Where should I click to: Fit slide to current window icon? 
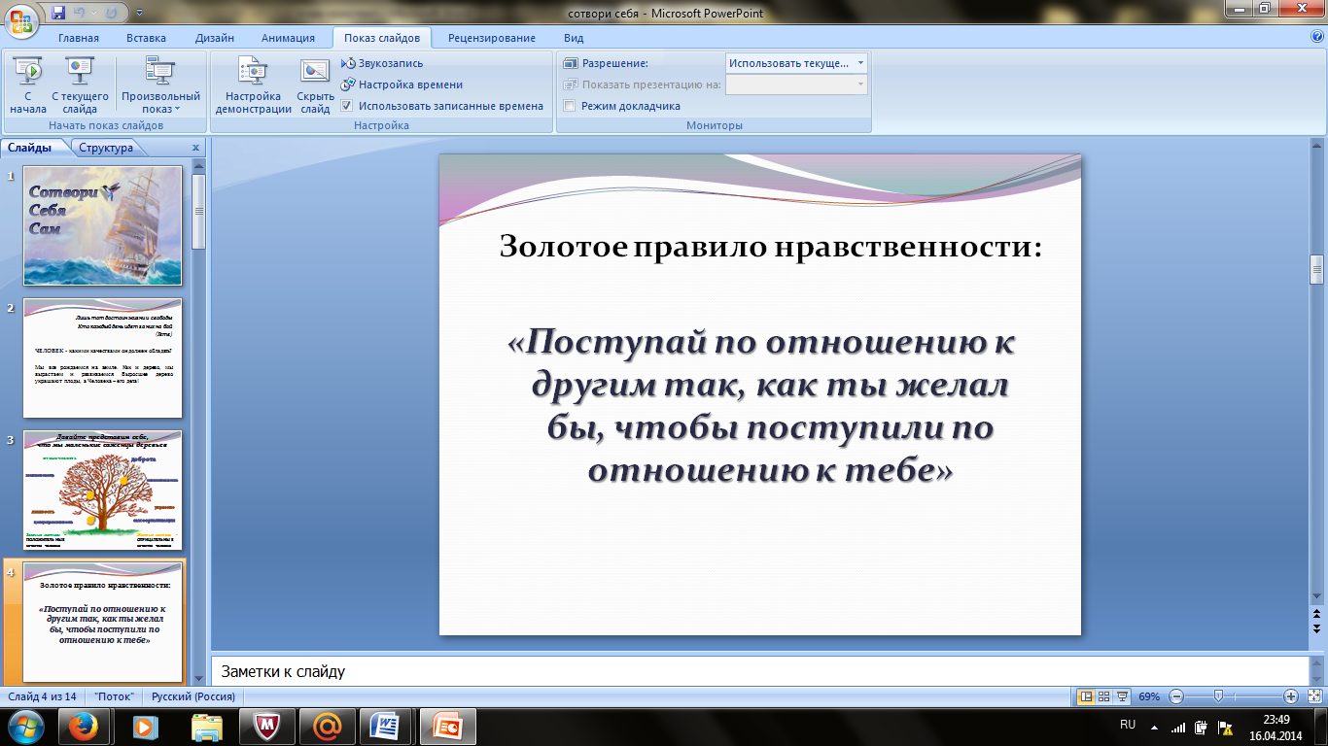pos(1314,696)
